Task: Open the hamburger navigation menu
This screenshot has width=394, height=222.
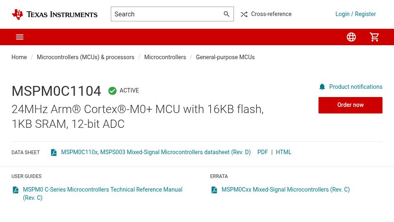Action: click(x=20, y=37)
